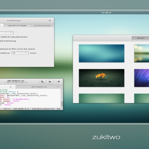
Task: Choose the purple fibers wallpaper thumbnail
Action: (x=142, y=78)
